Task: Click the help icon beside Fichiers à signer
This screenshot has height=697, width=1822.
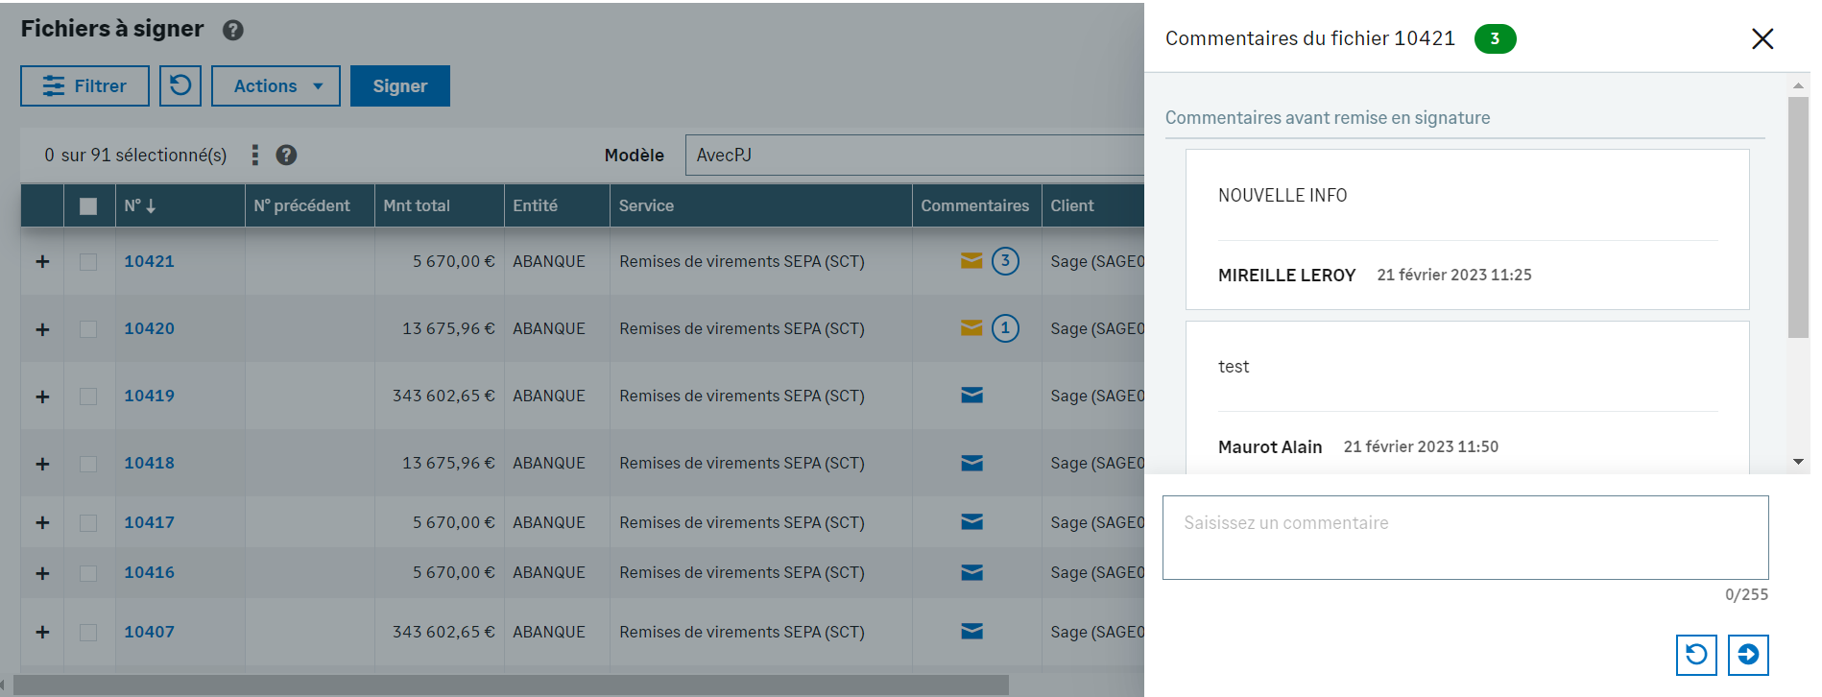Action: coord(232,30)
